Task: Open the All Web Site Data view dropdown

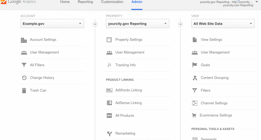Action: (223, 24)
